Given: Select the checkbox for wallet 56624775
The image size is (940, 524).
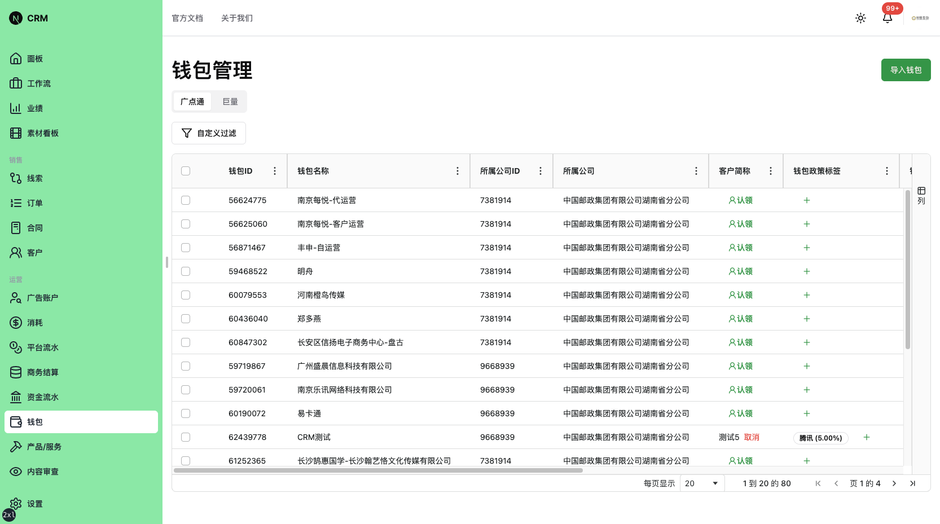Looking at the screenshot, I should coord(186,200).
